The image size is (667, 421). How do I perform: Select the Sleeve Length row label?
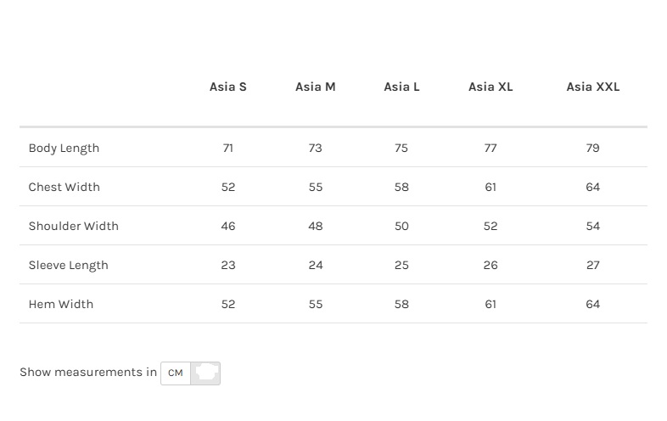[x=68, y=265]
